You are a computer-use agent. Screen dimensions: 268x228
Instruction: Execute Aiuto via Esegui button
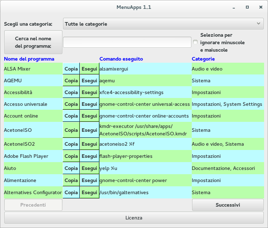click(89, 168)
